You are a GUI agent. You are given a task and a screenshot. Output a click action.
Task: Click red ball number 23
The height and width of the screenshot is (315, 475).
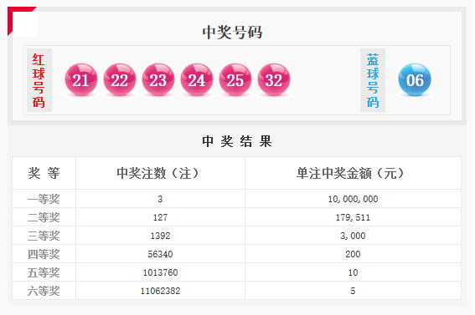[158, 79]
